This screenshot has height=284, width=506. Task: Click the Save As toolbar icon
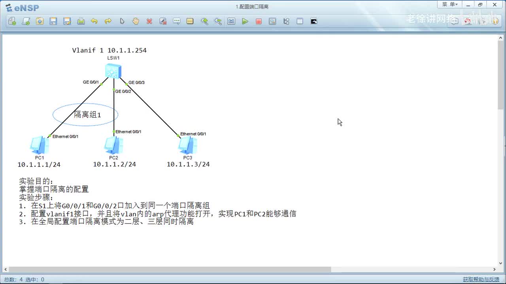[67, 21]
